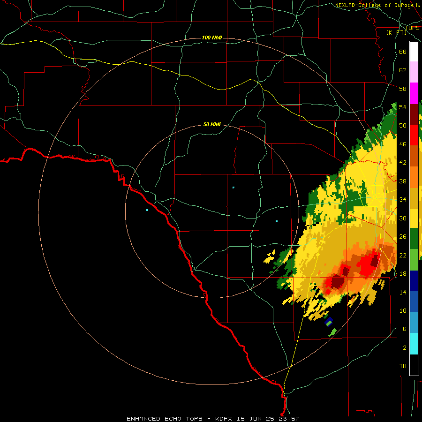The height and width of the screenshot is (422, 422).
Task: Click the legend value 18
Action: pyautogui.click(x=403, y=273)
